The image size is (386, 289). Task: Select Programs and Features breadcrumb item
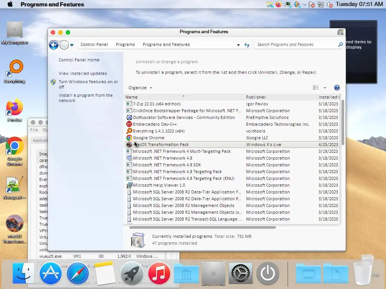(166, 44)
